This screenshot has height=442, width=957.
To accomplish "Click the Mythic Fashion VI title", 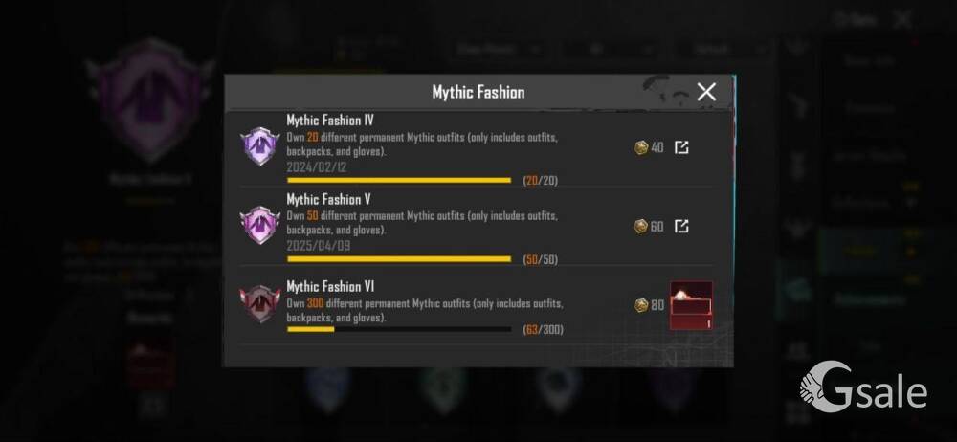I will coord(330,286).
